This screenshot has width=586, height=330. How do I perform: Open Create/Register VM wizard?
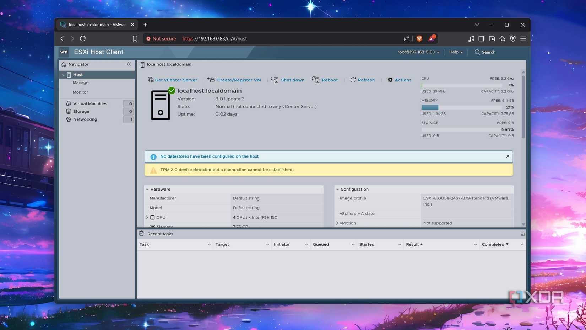point(234,80)
